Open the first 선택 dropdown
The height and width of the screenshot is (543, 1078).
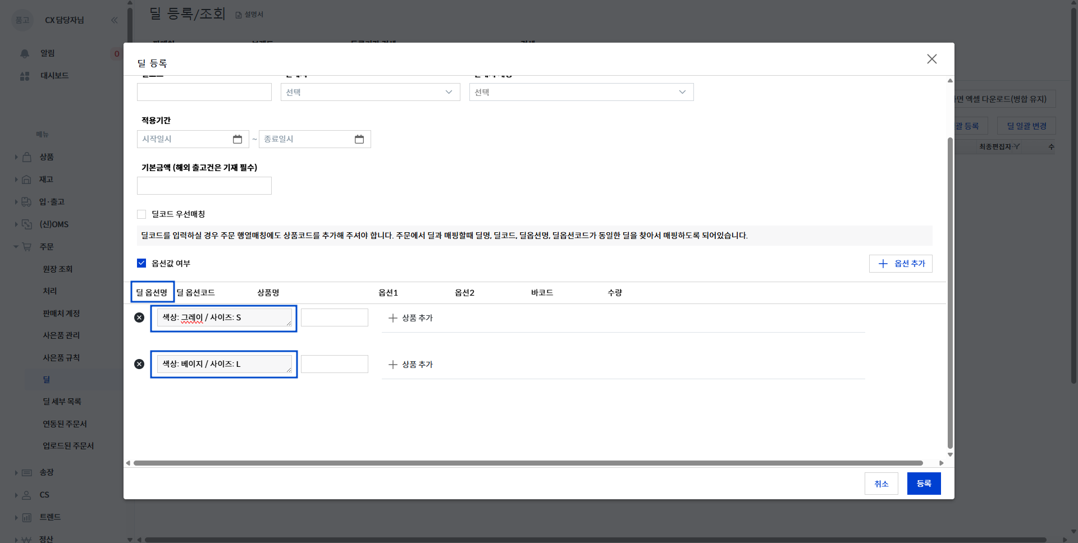(x=371, y=92)
